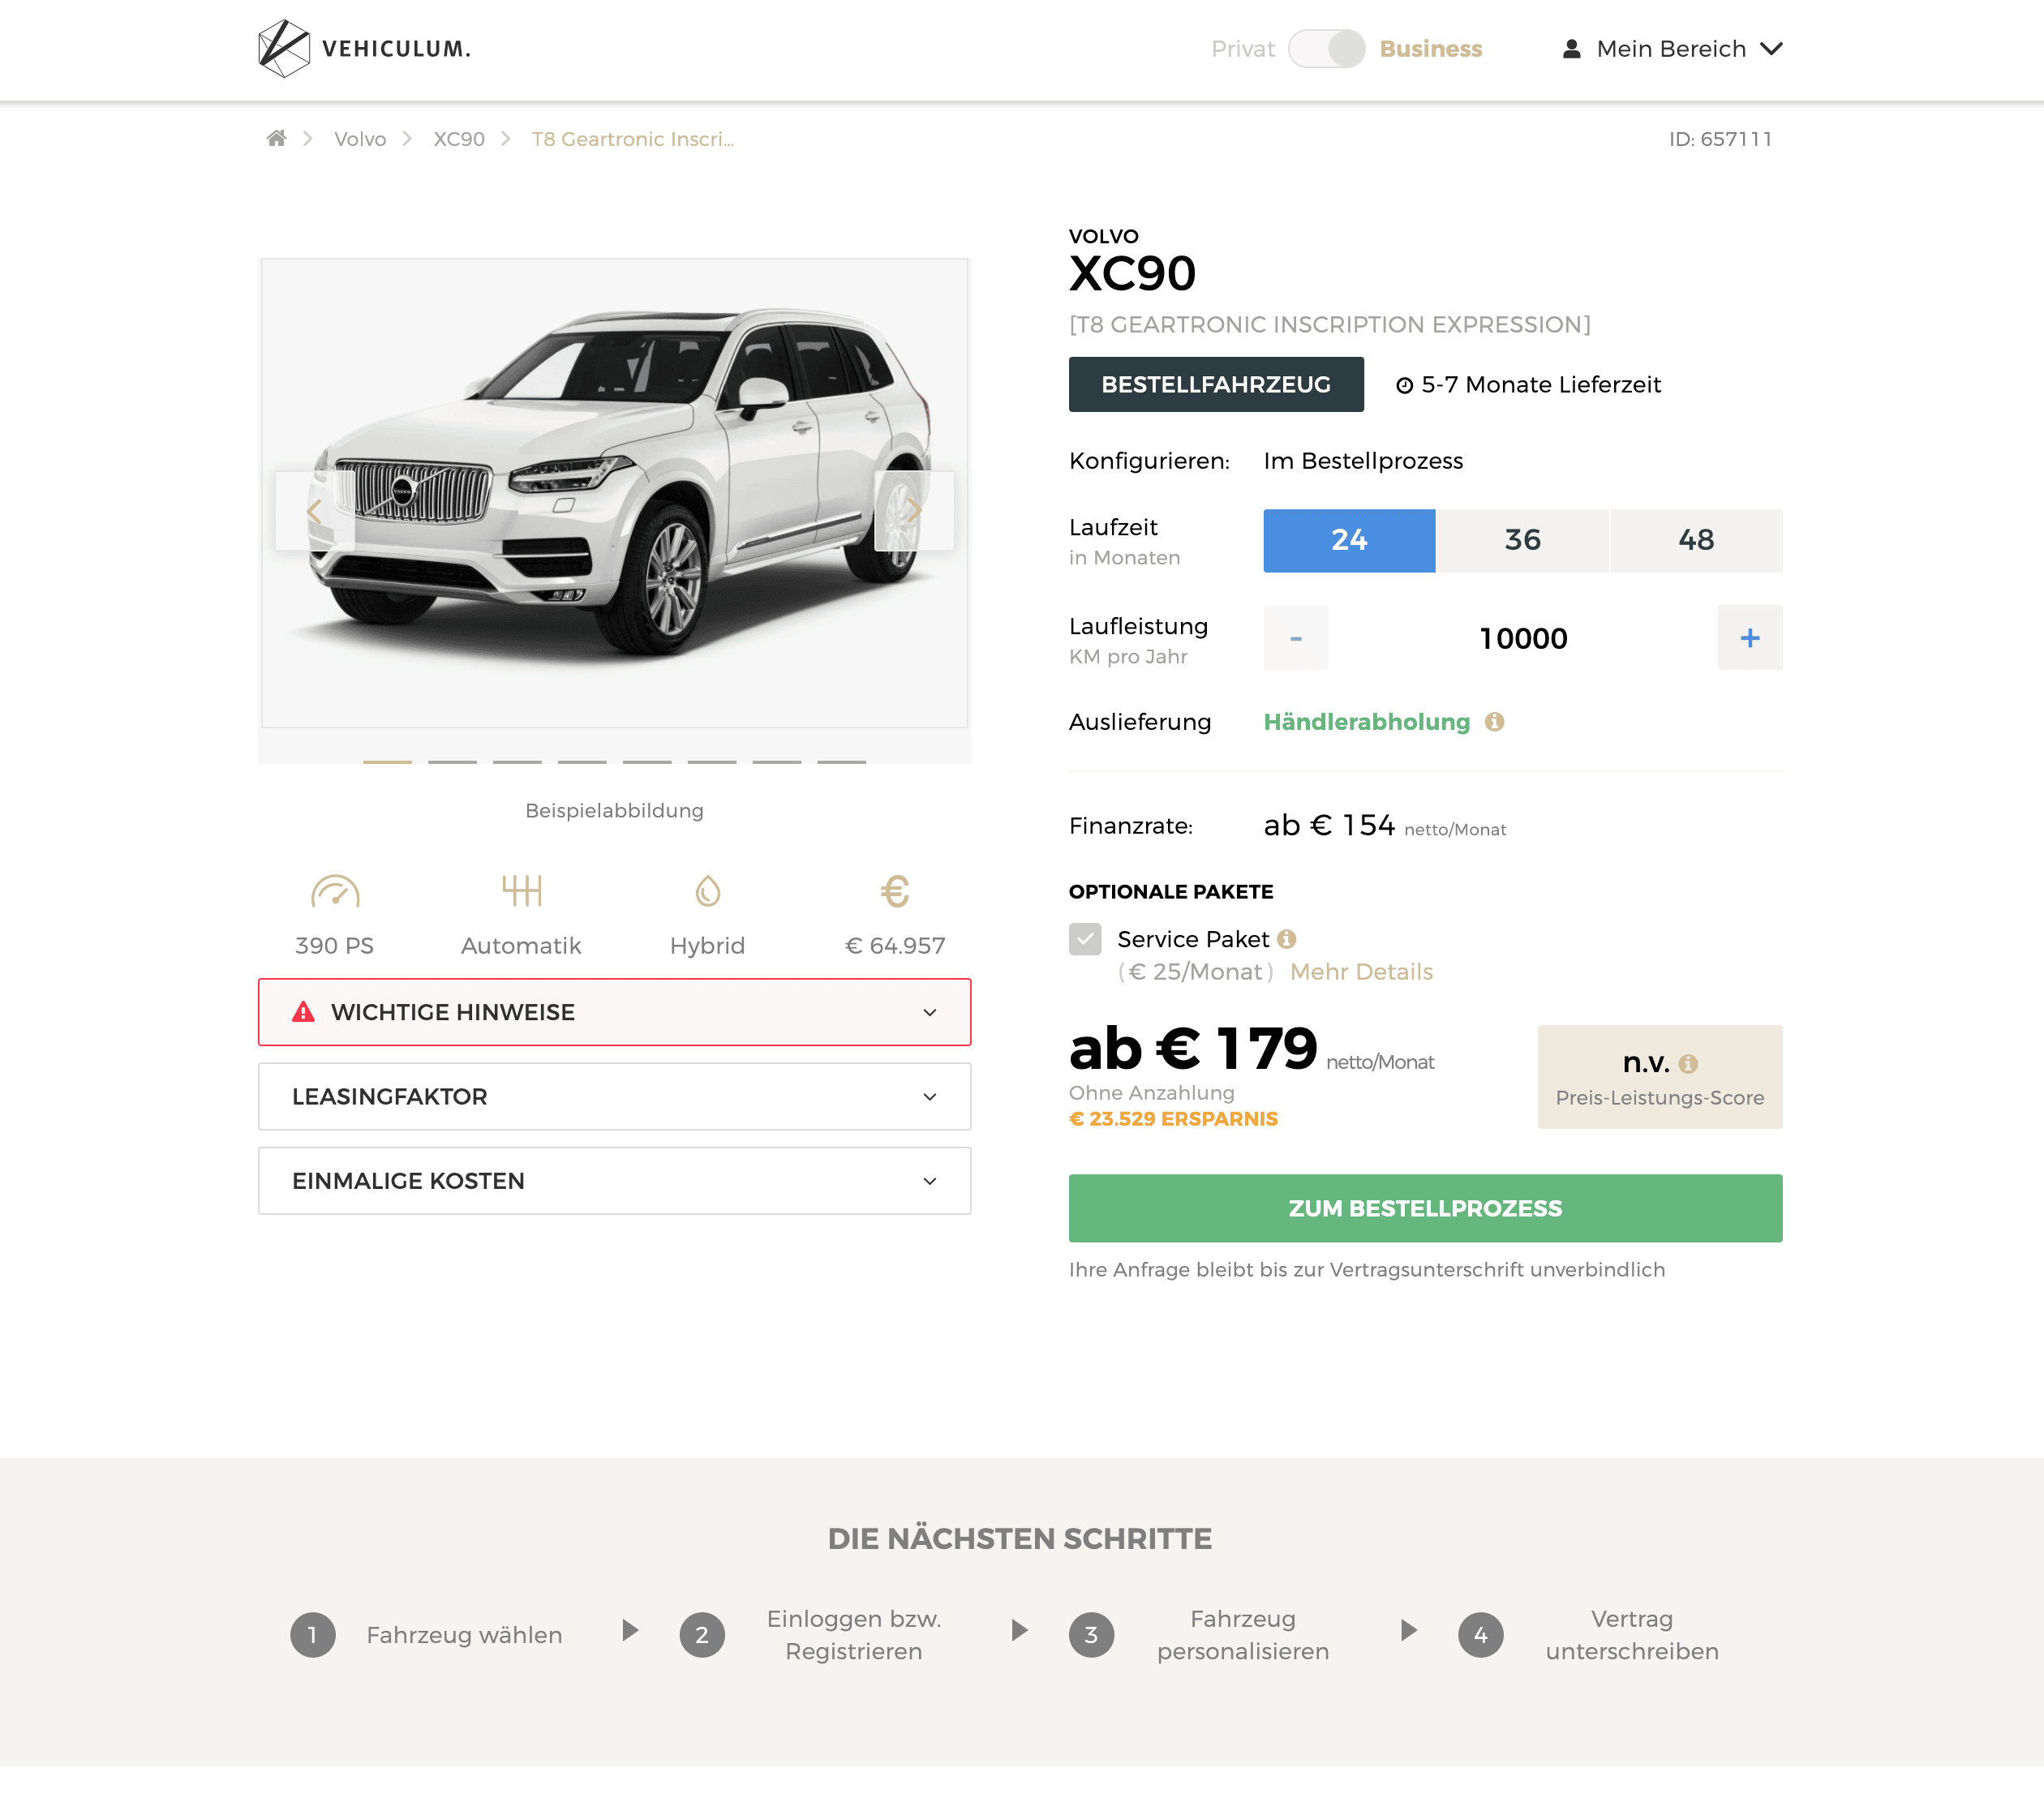Screen dimensions: 2044x1815
Task: Go to home via breadcrumb house icon
Action: pos(276,138)
